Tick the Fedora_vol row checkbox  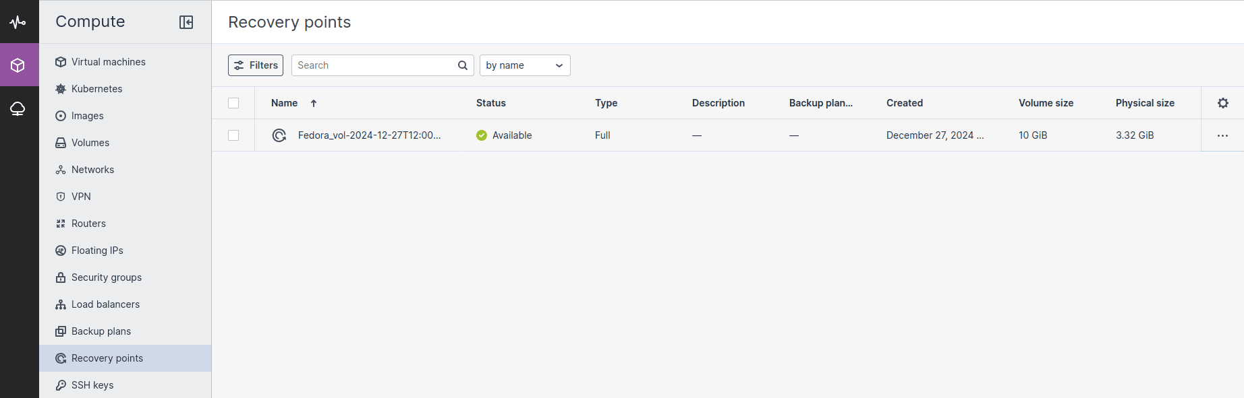233,135
